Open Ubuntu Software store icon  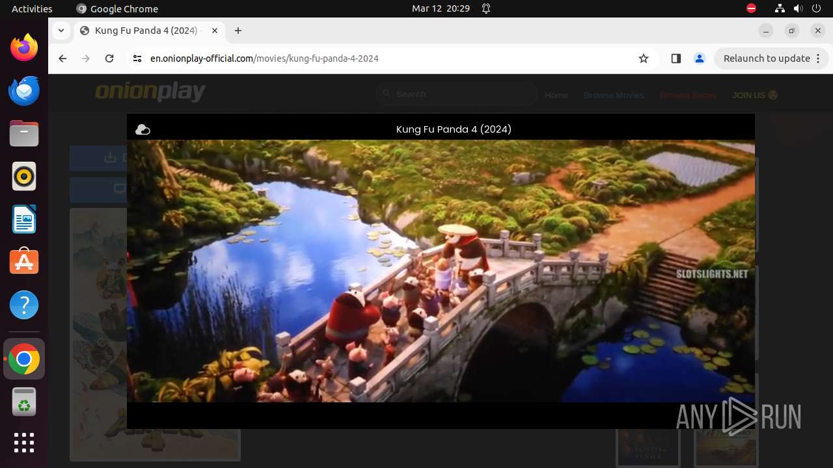point(24,262)
